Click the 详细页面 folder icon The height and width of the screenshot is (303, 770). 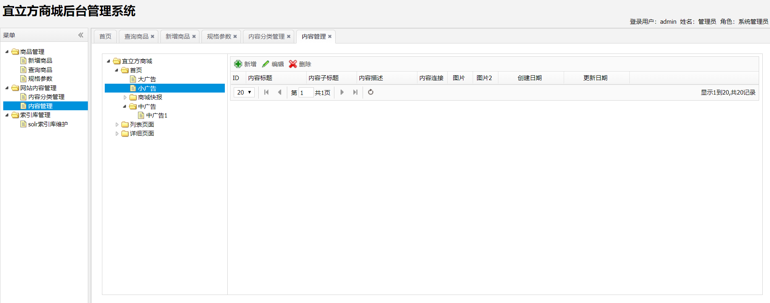click(x=125, y=134)
